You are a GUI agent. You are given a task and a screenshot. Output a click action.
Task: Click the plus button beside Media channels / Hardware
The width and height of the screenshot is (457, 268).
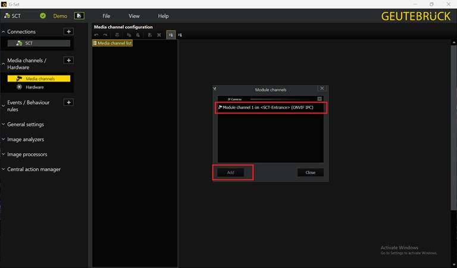(68, 60)
